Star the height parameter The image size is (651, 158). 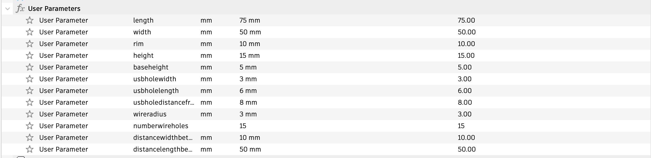tap(30, 56)
